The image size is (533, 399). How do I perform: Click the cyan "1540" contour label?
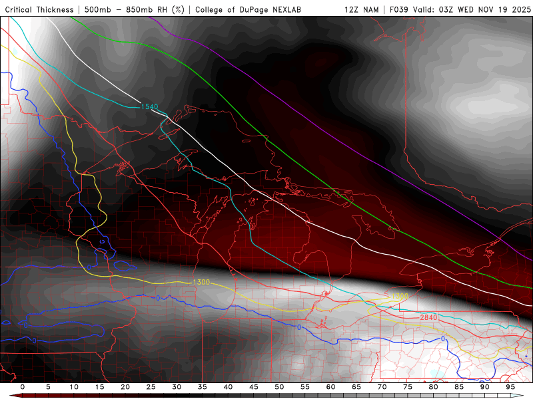[149, 107]
